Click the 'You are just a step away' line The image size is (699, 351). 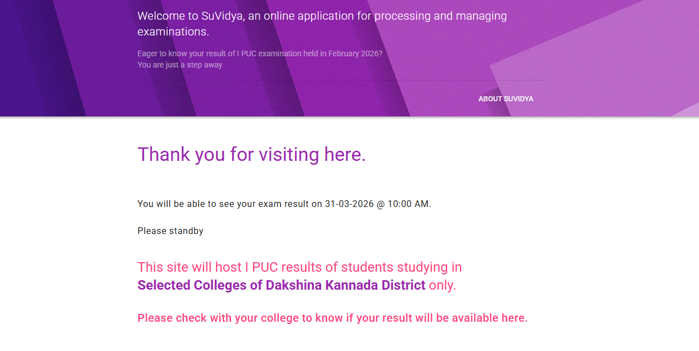pyautogui.click(x=180, y=65)
